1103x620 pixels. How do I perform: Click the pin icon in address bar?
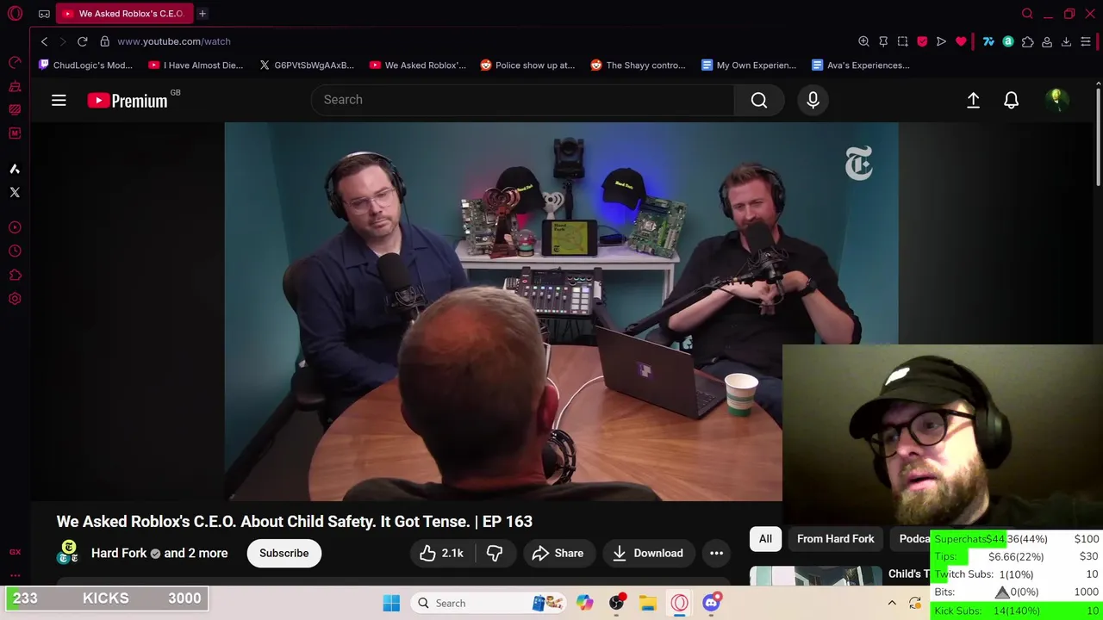[883, 41]
